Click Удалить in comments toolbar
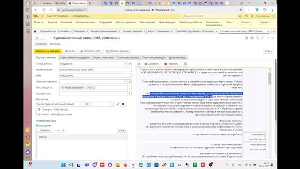 171,64
